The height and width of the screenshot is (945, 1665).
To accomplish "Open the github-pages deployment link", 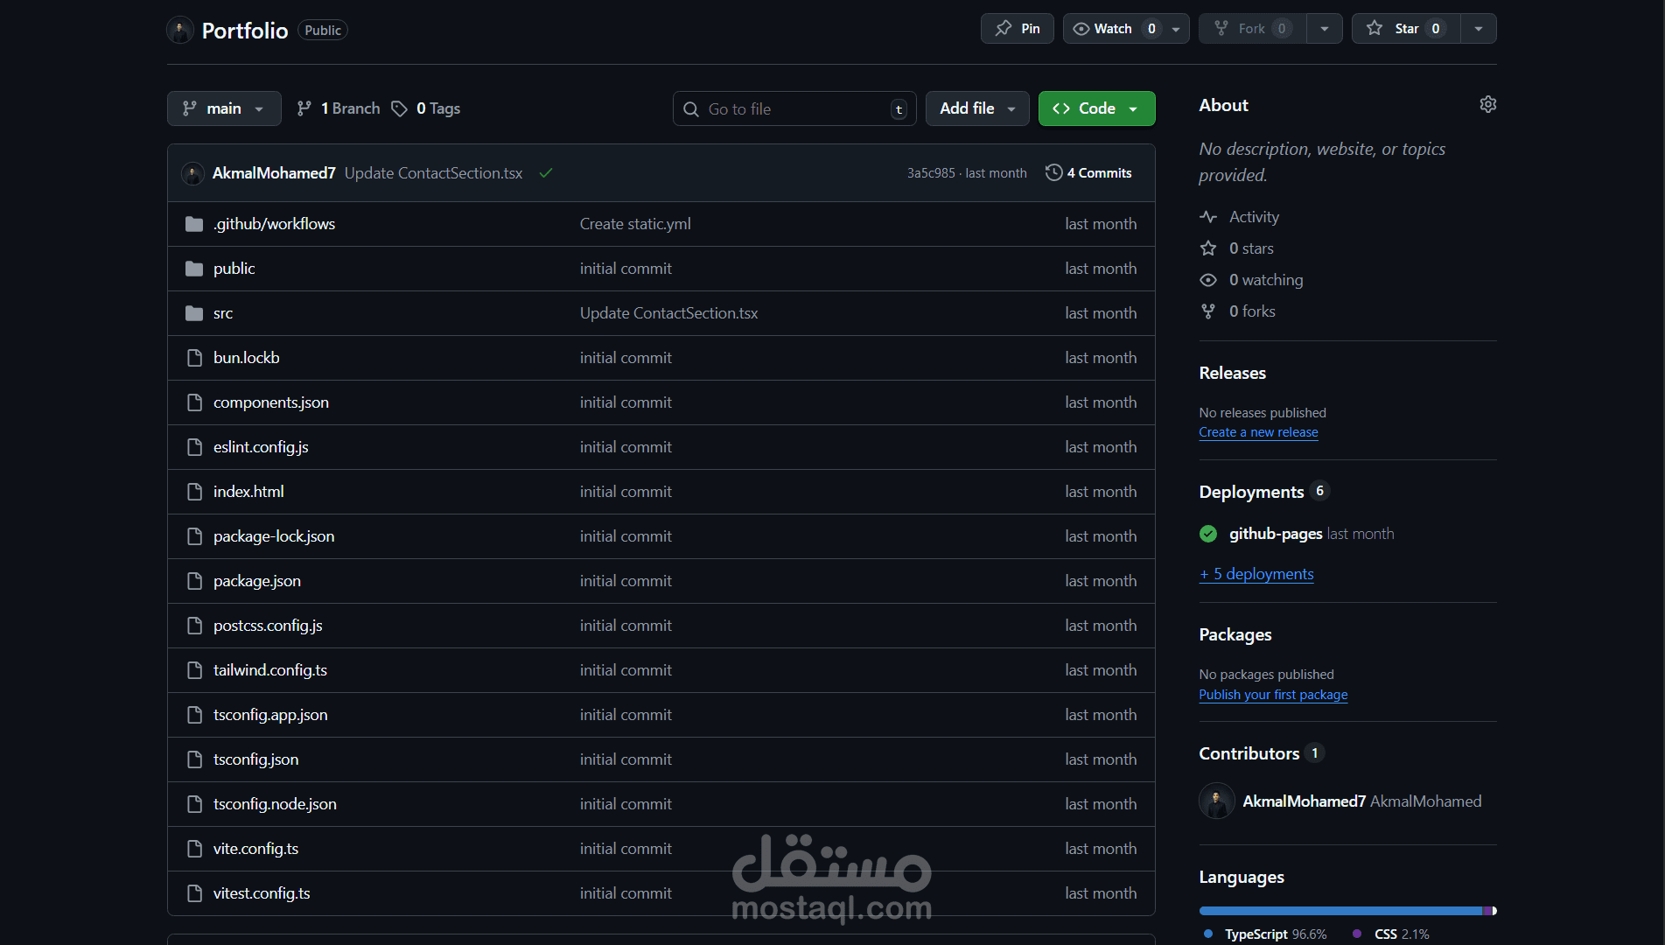I will coord(1276,534).
